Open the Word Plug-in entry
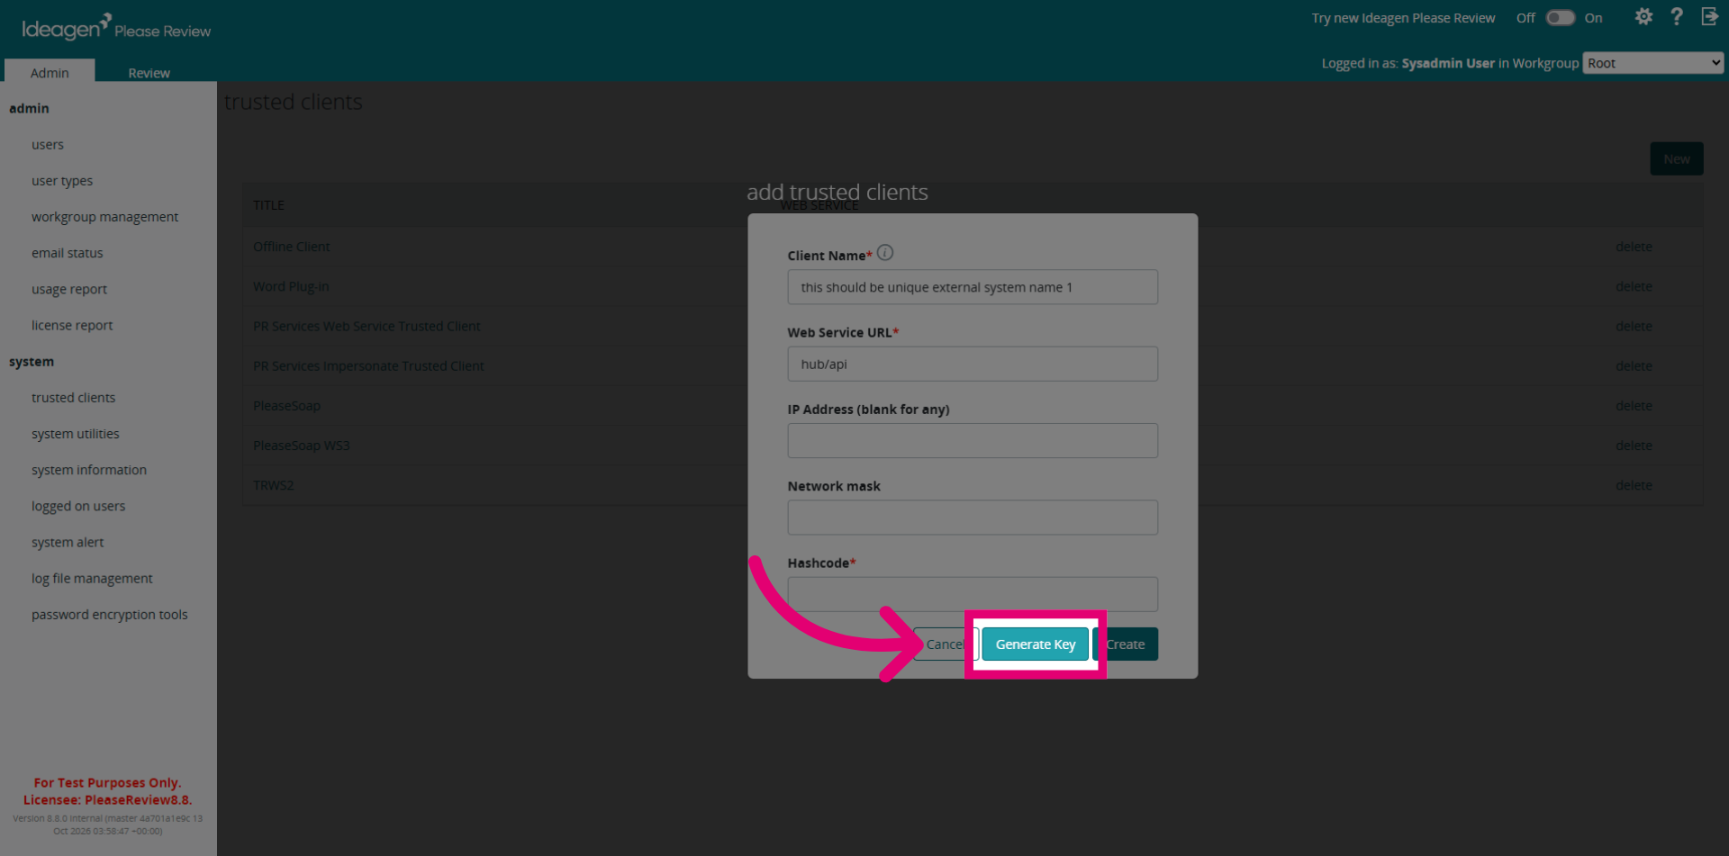The height and width of the screenshot is (856, 1729). 291,286
